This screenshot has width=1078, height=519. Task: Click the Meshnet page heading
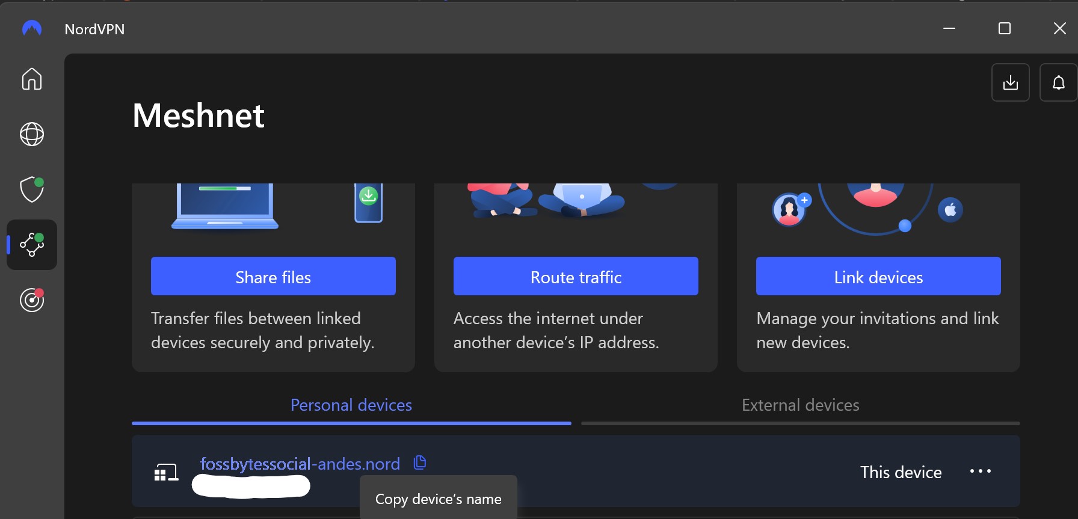click(x=199, y=115)
